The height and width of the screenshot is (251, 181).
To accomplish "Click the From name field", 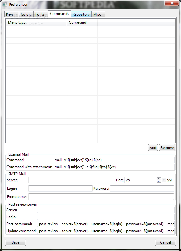I will [101, 196].
